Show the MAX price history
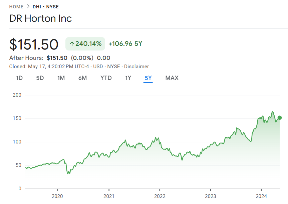288x204 pixels. coord(172,78)
